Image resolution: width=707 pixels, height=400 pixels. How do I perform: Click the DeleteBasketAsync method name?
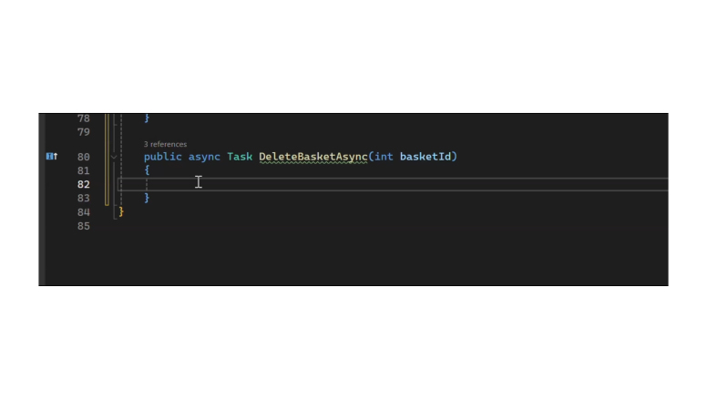point(313,157)
